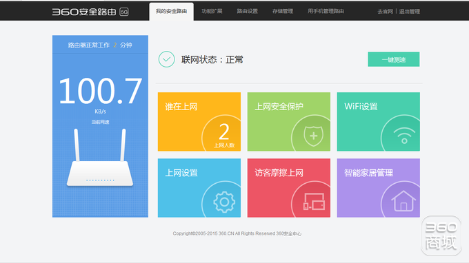Click the Copyright 360.CN footer text
The height and width of the screenshot is (263, 469).
pos(237,233)
